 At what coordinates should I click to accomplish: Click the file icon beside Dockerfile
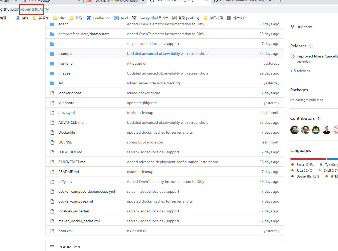52,132
